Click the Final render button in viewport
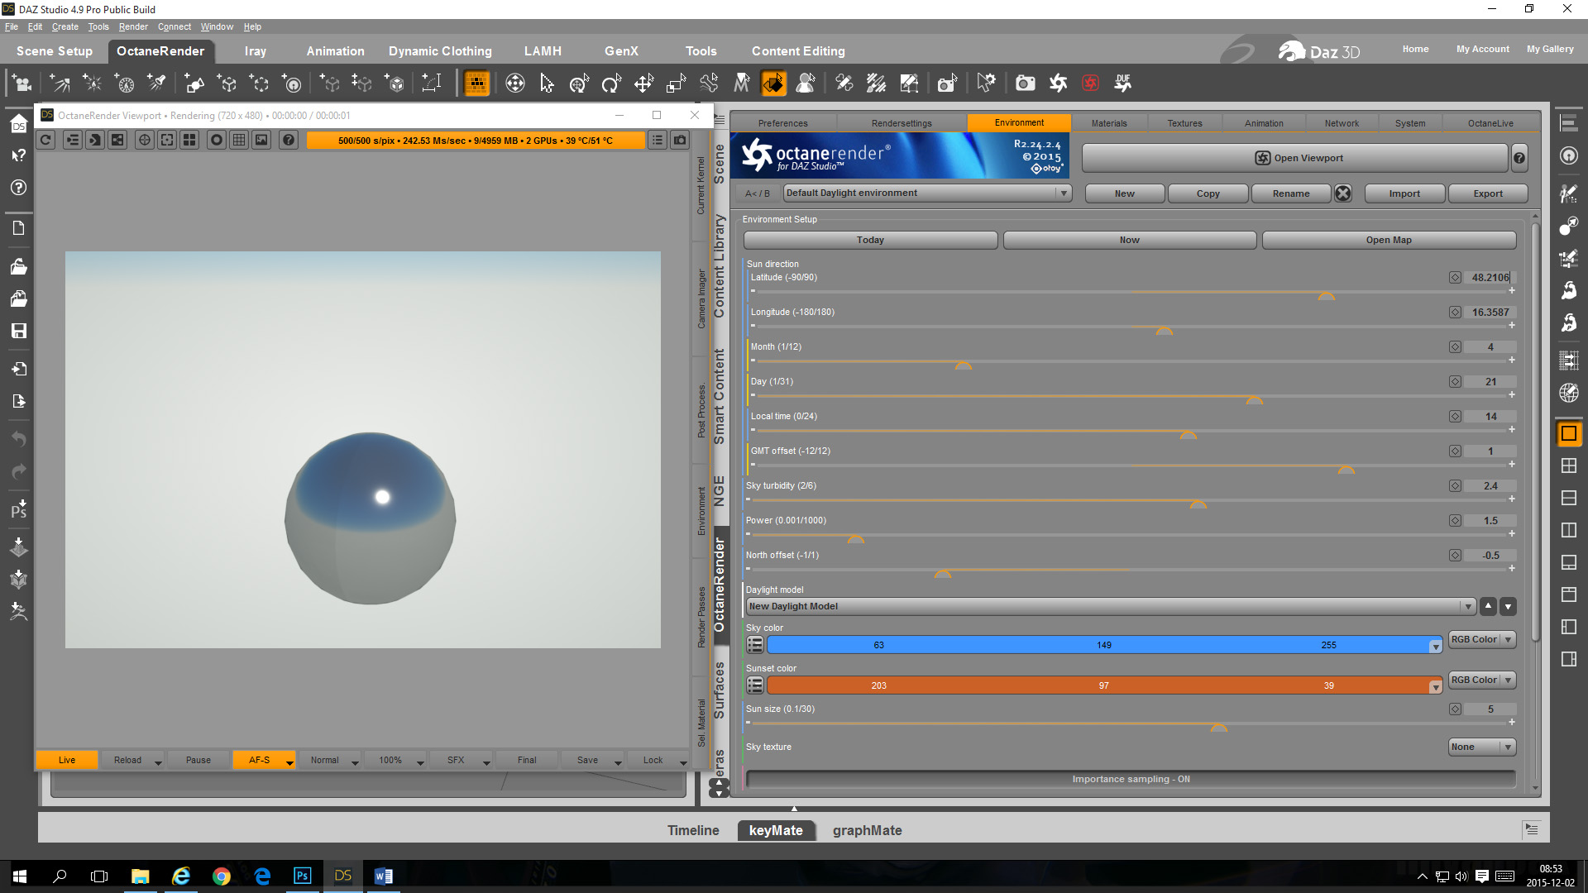Image resolution: width=1588 pixels, height=893 pixels. coord(527,760)
